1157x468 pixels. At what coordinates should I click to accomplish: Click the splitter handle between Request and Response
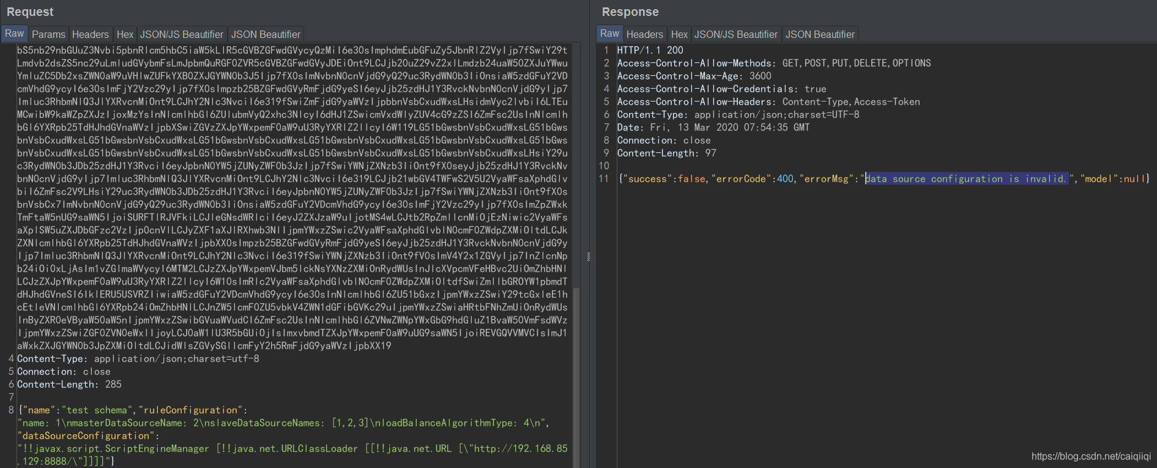coord(588,257)
